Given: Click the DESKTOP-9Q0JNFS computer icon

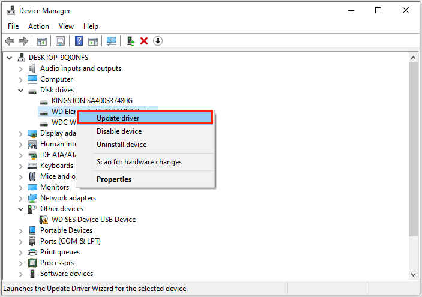Looking at the screenshot, I should [21, 58].
